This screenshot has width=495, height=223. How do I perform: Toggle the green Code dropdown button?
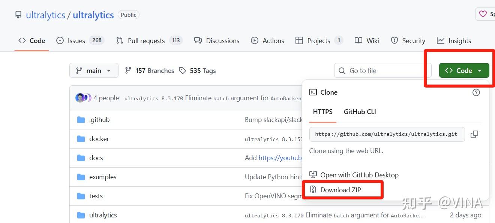[464, 71]
